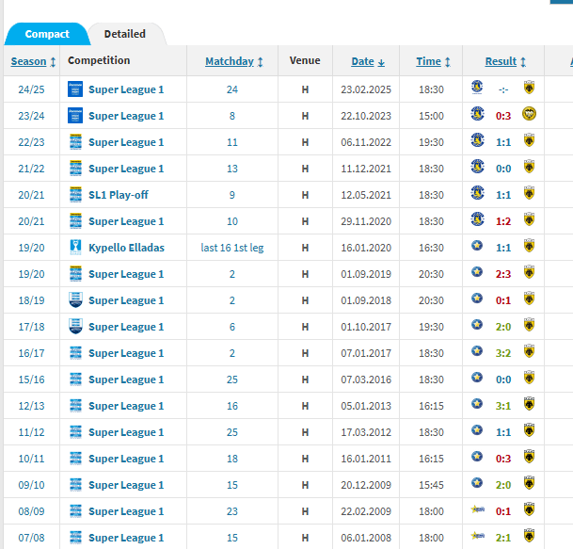The width and height of the screenshot is (573, 549).
Task: Sort by Result column header
Action: click(506, 61)
